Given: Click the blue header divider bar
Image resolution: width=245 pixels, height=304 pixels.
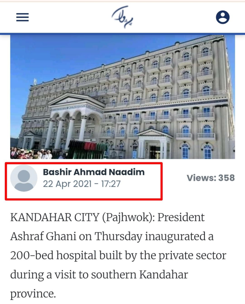Looking at the screenshot, I should [123, 34].
